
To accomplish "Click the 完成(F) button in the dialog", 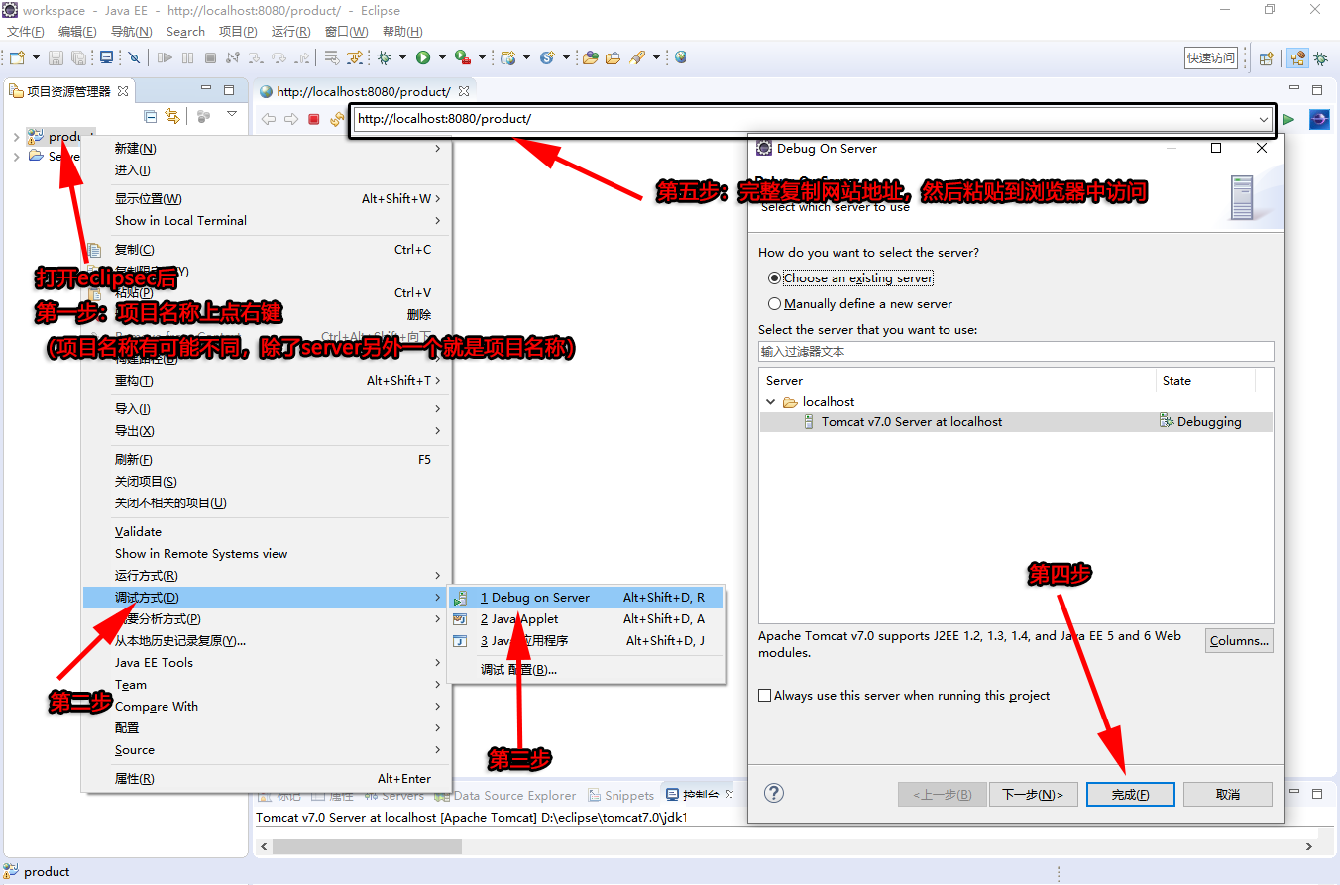I will (1131, 794).
